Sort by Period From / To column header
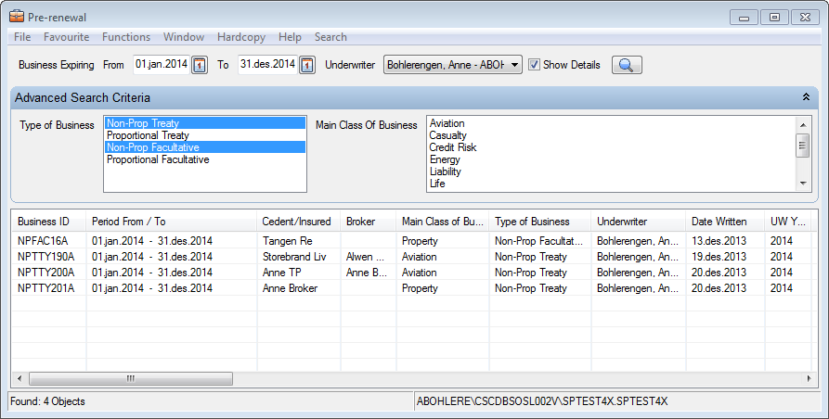Image resolution: width=829 pixels, height=419 pixels. click(x=172, y=222)
